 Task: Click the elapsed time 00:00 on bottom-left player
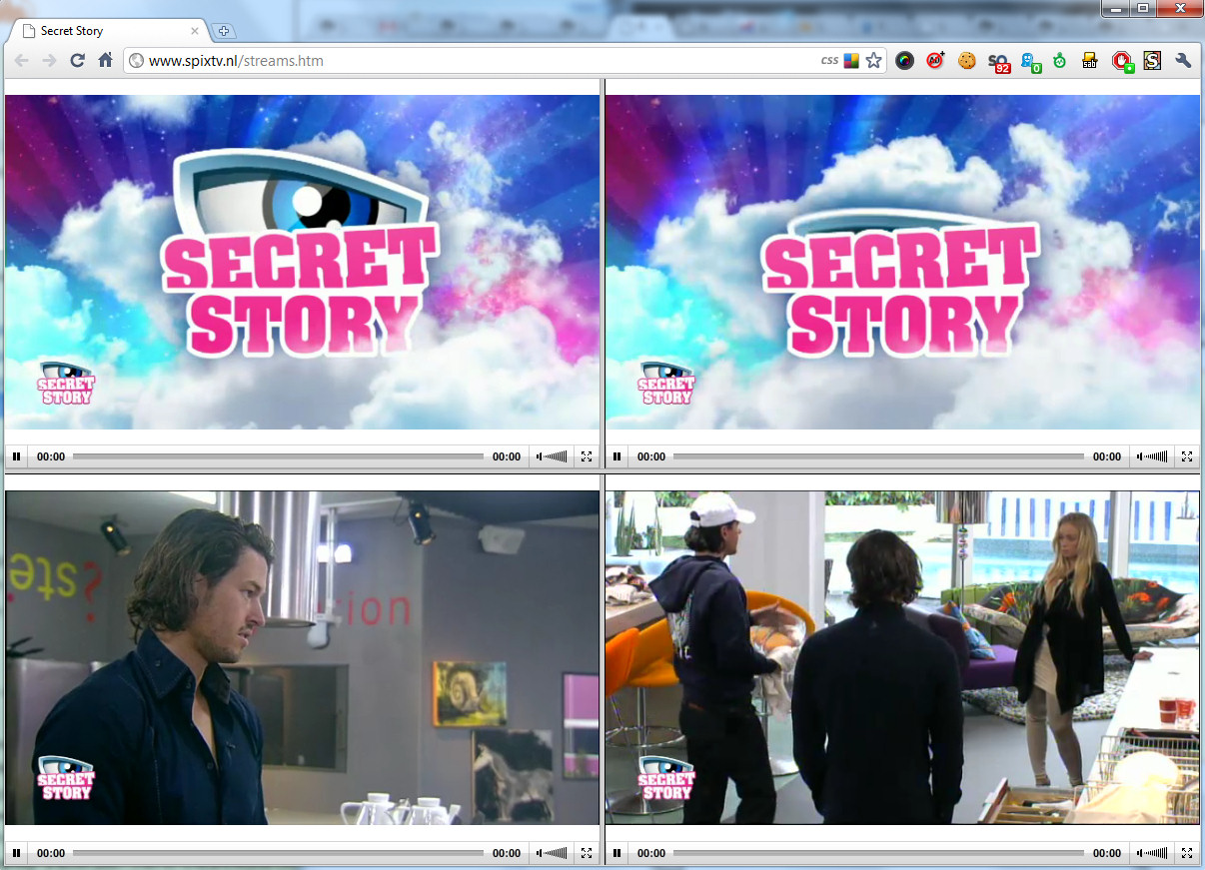tap(51, 853)
